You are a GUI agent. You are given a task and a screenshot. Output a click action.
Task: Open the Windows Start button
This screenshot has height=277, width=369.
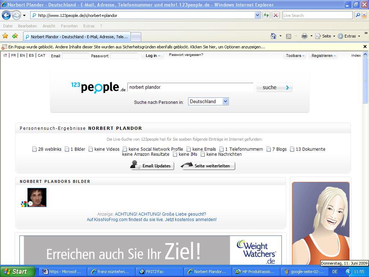[18, 272]
